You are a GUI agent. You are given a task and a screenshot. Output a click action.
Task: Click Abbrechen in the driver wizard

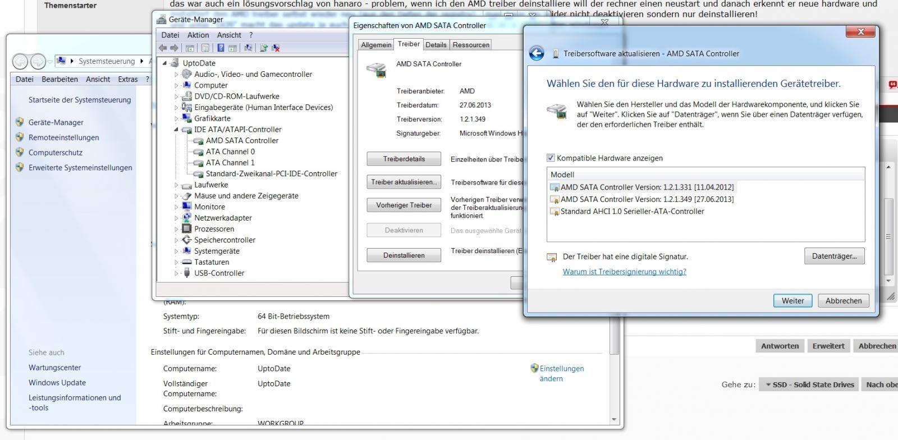click(844, 301)
